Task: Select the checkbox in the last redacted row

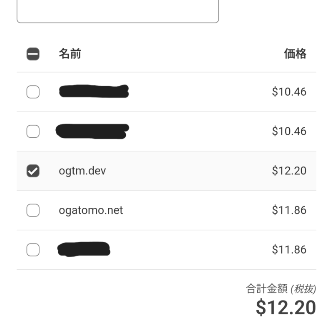Action: [x=33, y=250]
